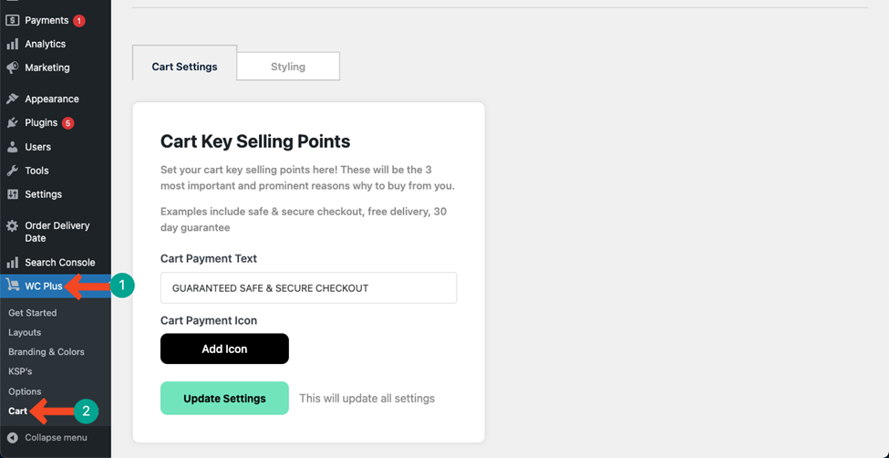889x458 pixels.
Task: Click the Tools wrench icon
Action: pos(12,171)
